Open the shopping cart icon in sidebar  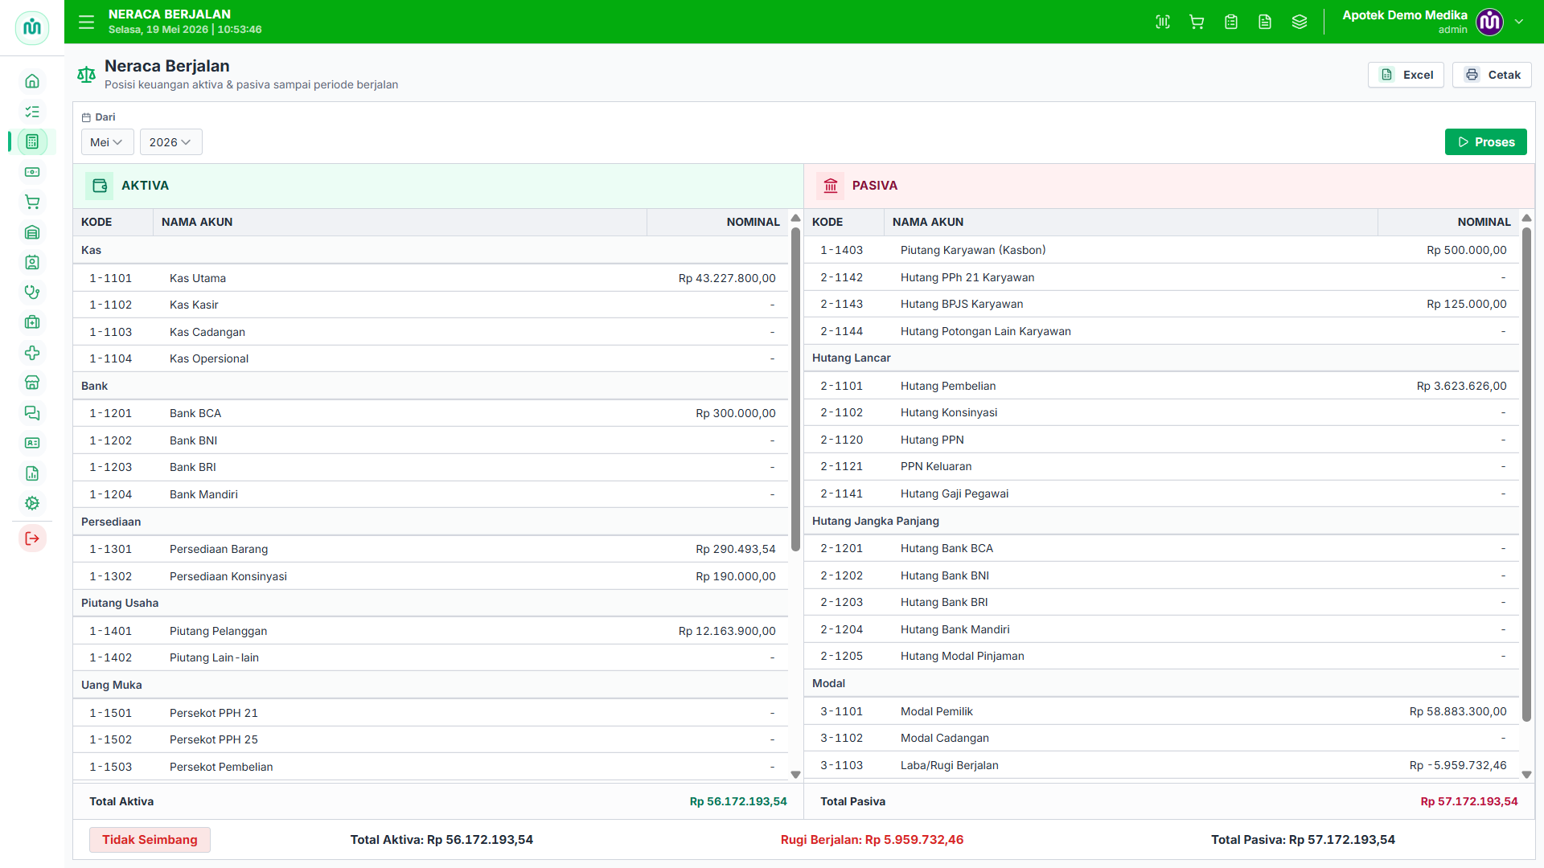[x=32, y=202]
